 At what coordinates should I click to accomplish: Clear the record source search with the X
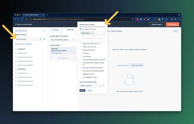[41, 39]
